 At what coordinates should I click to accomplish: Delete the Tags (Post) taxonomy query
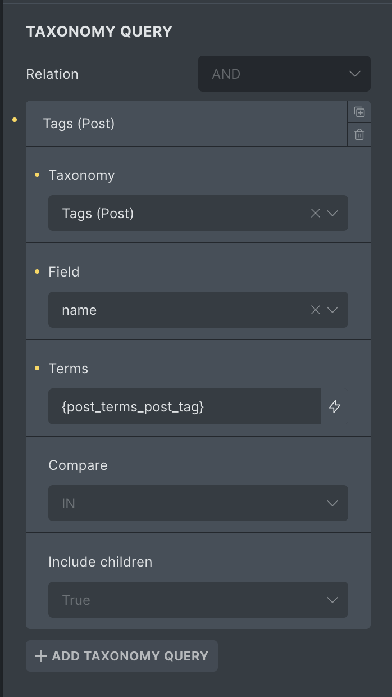coord(359,135)
